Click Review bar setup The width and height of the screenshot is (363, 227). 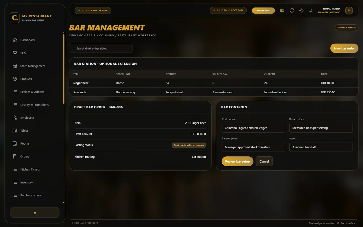tap(237, 161)
